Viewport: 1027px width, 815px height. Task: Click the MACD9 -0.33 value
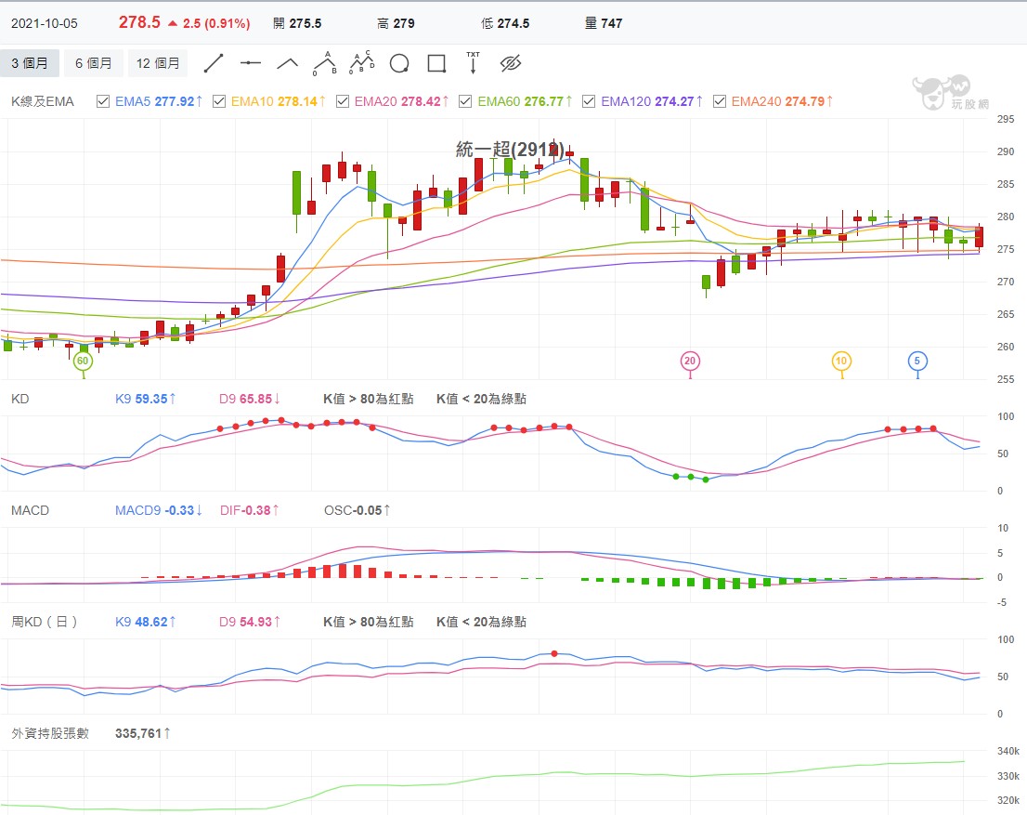(x=159, y=510)
